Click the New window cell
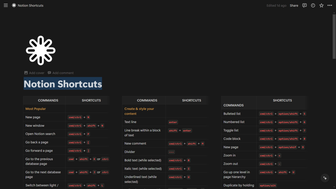The image size is (336, 189). pyautogui.click(x=44, y=125)
